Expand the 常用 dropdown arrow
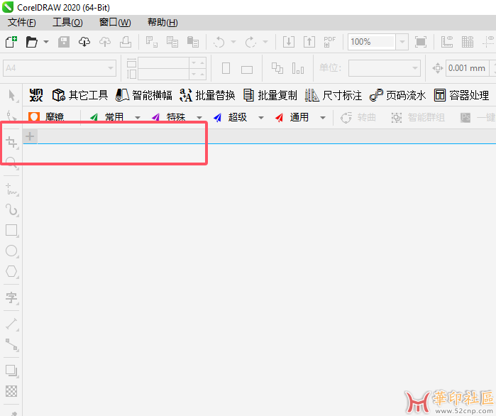 pyautogui.click(x=138, y=118)
